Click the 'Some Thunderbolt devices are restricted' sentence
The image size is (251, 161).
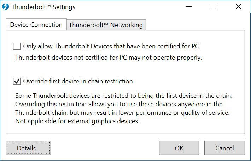124,96
